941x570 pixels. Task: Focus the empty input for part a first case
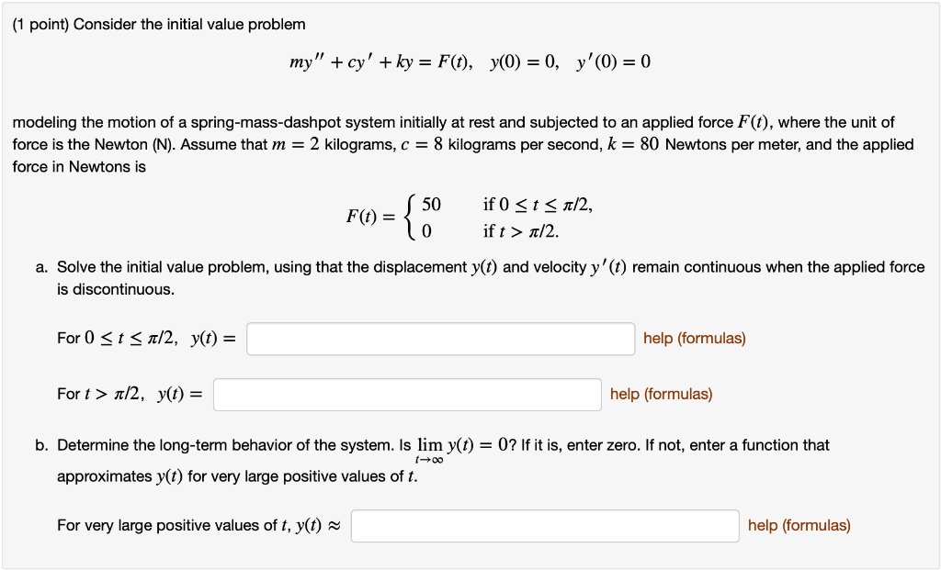click(x=439, y=338)
